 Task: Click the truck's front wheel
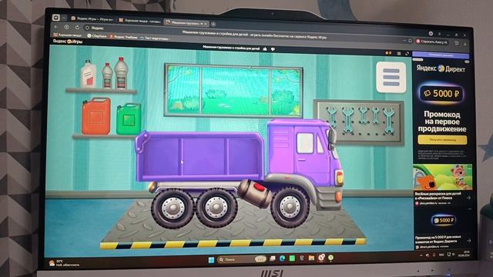tap(290, 206)
